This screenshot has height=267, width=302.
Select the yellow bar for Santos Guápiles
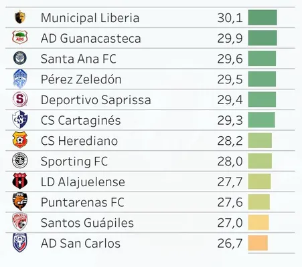(x=258, y=222)
